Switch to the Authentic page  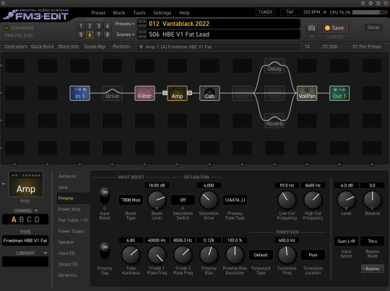tap(67, 176)
